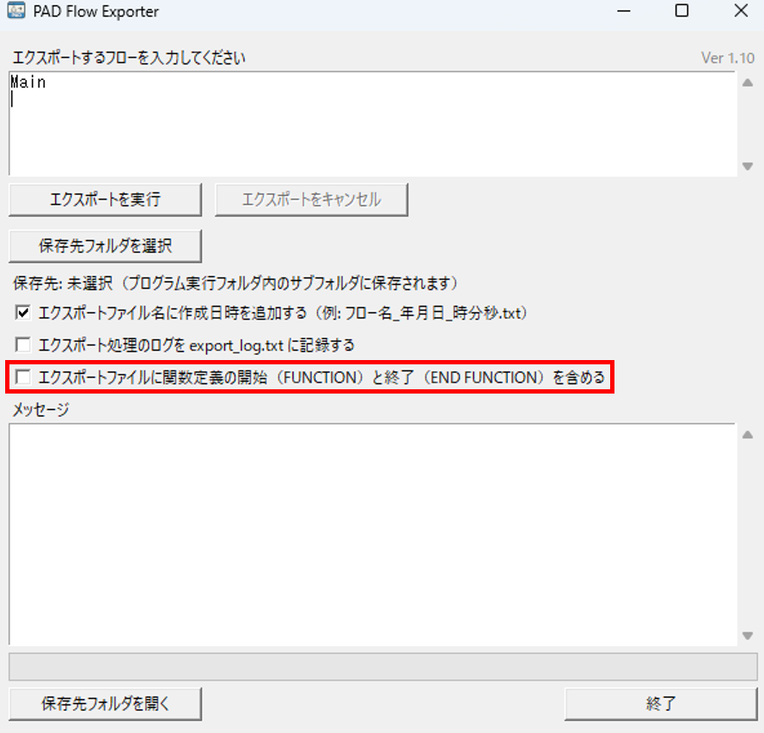This screenshot has width=764, height=733.
Task: Click the Ver 1.10 version label
Action: 728,58
